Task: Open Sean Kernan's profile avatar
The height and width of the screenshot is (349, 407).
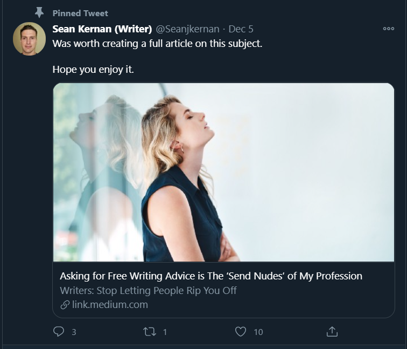Action: click(29, 39)
